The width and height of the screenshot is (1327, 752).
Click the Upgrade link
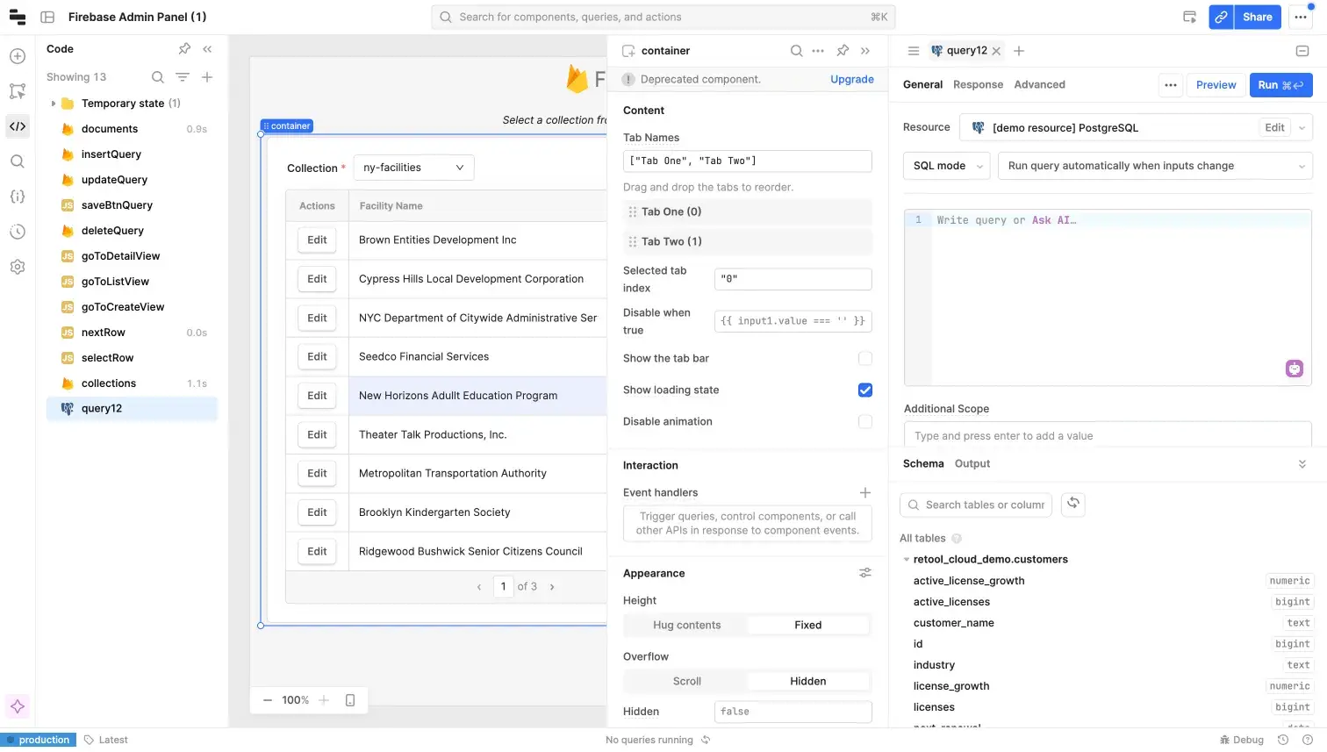pos(852,79)
